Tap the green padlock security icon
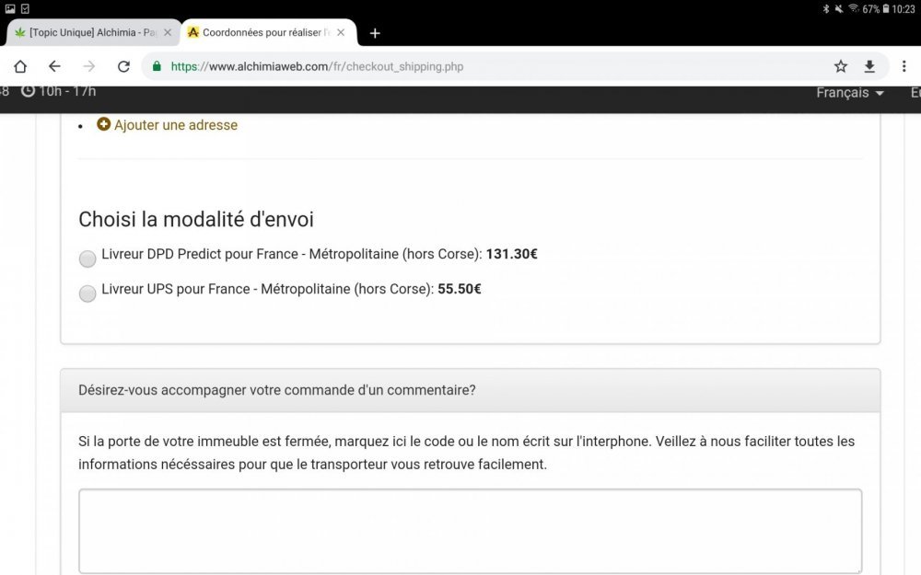This screenshot has height=575, width=921. click(x=157, y=66)
